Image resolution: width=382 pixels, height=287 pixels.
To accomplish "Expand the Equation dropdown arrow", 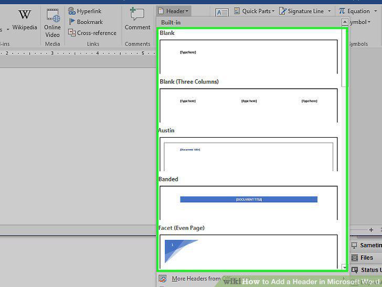I will click(x=375, y=11).
